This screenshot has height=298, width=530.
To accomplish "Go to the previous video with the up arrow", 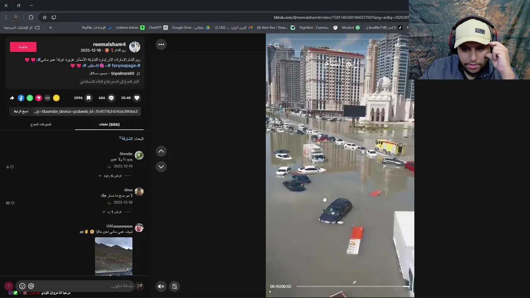I will click(x=161, y=151).
